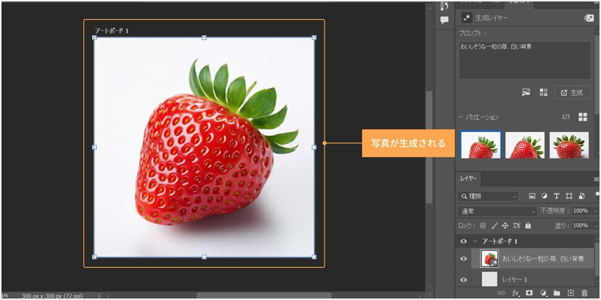Viewport: 601px width, 300px height.
Task: Filter layers by pixel layer icon
Action: [x=532, y=196]
